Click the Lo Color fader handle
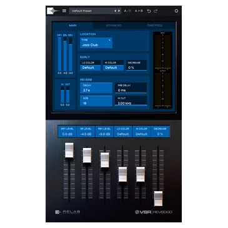The width and height of the screenshot is (228, 228). click(122, 174)
